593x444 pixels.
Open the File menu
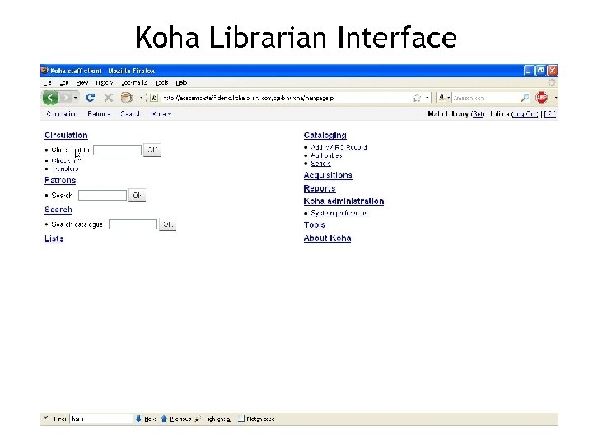point(47,82)
